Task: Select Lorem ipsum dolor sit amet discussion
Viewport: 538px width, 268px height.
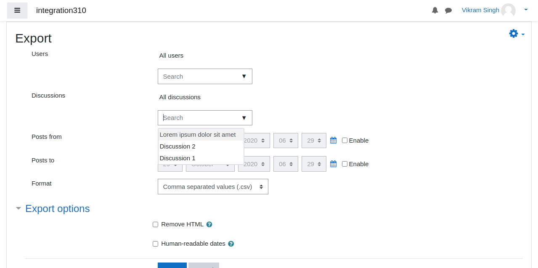Action: 201,135
